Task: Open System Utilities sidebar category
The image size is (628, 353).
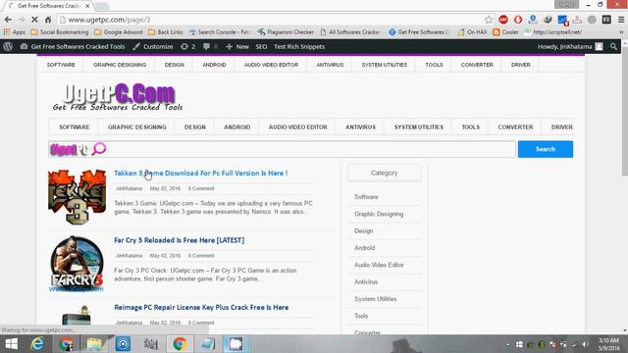Action: [x=375, y=299]
